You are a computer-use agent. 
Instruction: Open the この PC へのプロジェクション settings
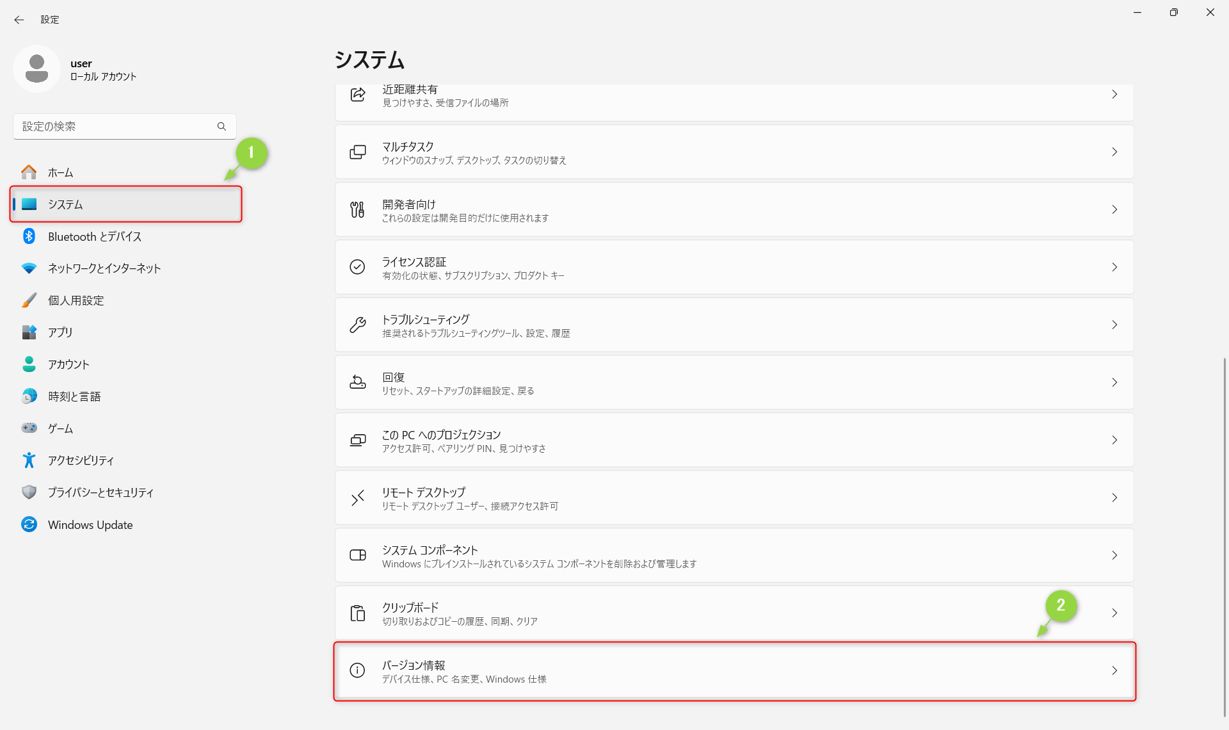(734, 440)
